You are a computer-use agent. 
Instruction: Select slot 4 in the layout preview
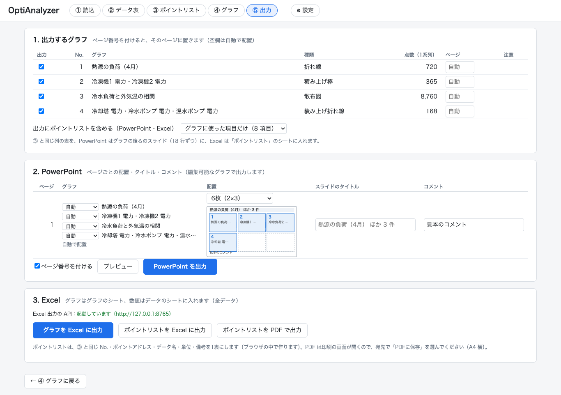(x=223, y=242)
